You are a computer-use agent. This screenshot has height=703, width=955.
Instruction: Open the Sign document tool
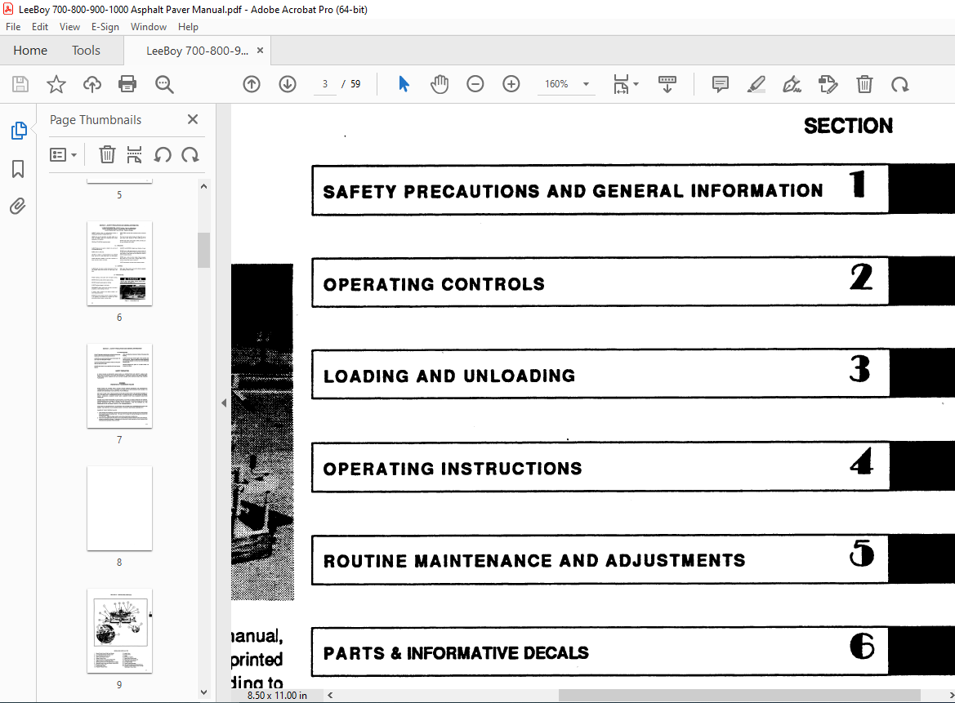click(792, 84)
